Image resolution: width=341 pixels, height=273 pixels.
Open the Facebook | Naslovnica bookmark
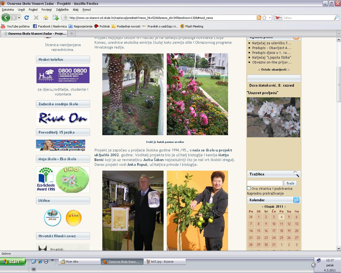point(50,26)
